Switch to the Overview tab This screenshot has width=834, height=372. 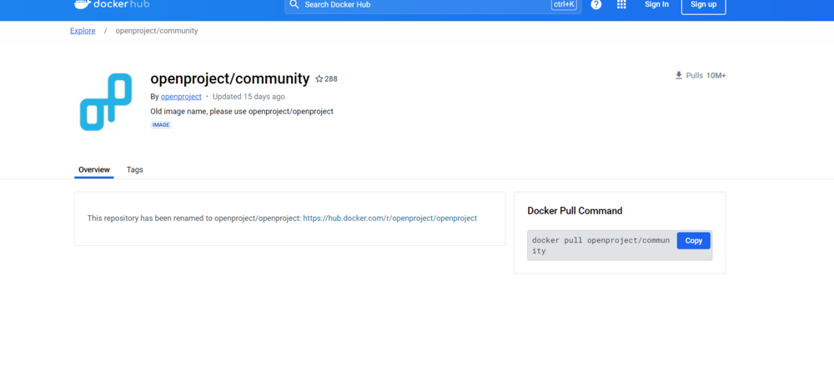[x=94, y=170]
